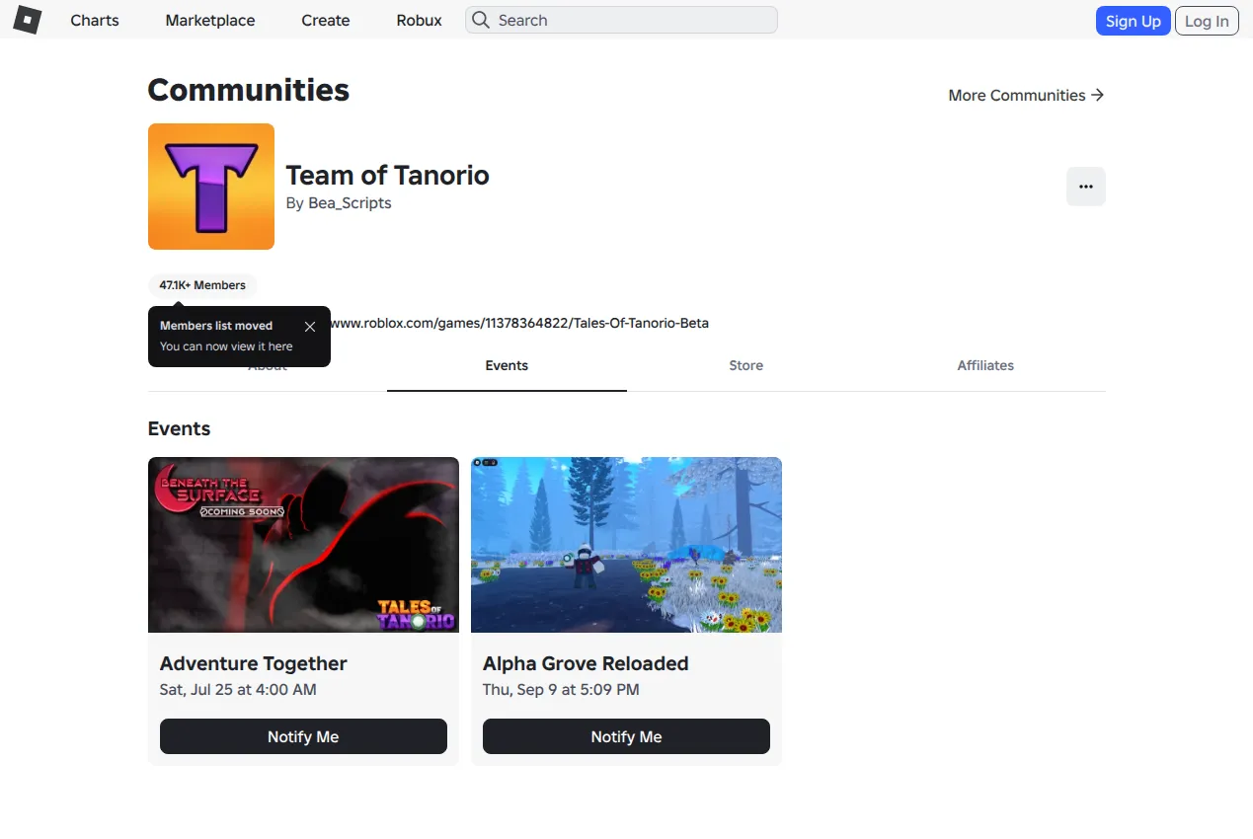Image resolution: width=1253 pixels, height=839 pixels.
Task: Click the Team of Tanorio heading
Action: 388,175
